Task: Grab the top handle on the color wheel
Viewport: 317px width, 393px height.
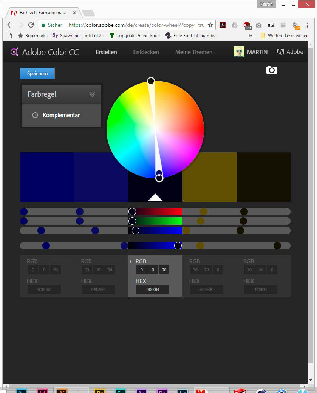Action: tap(151, 81)
